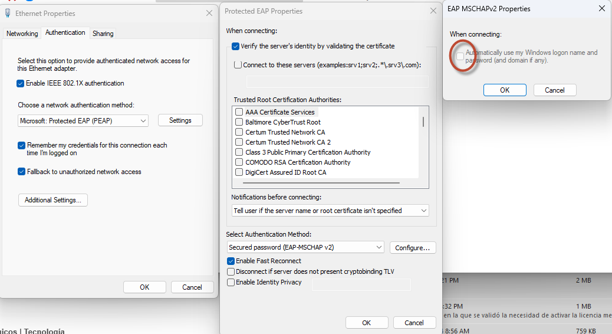
Task: Switch to the Networking tab
Action: pyautogui.click(x=22, y=34)
